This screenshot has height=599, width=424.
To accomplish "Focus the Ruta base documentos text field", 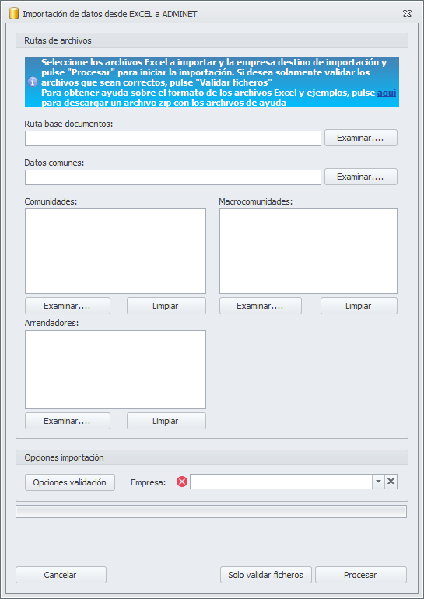I will 173,138.
